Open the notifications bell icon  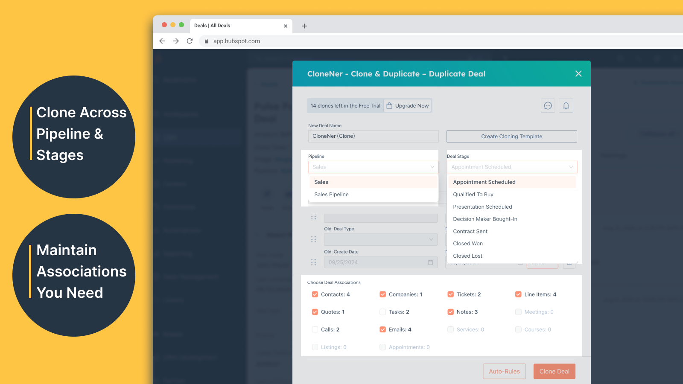click(566, 106)
